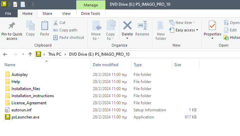Click the Manage contextual tab
The image size is (240, 136).
[91, 5]
